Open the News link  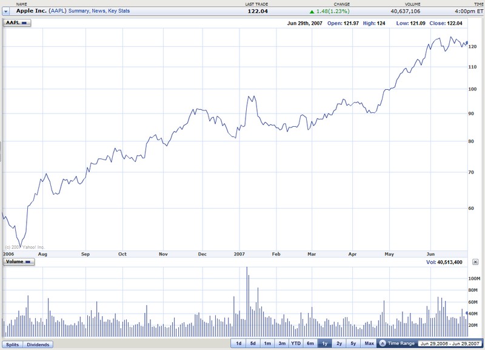[99, 11]
